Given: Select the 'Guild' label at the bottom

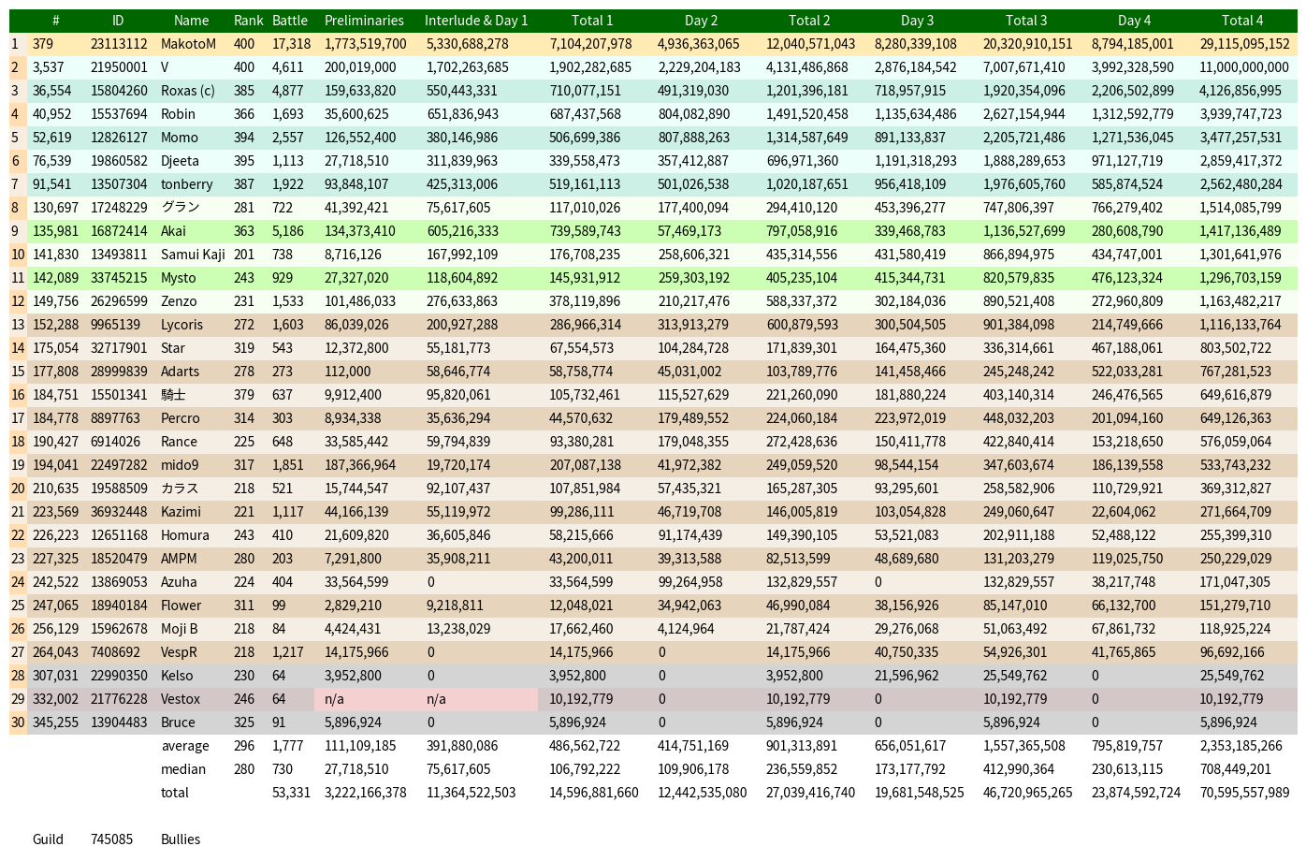Looking at the screenshot, I should (48, 839).
